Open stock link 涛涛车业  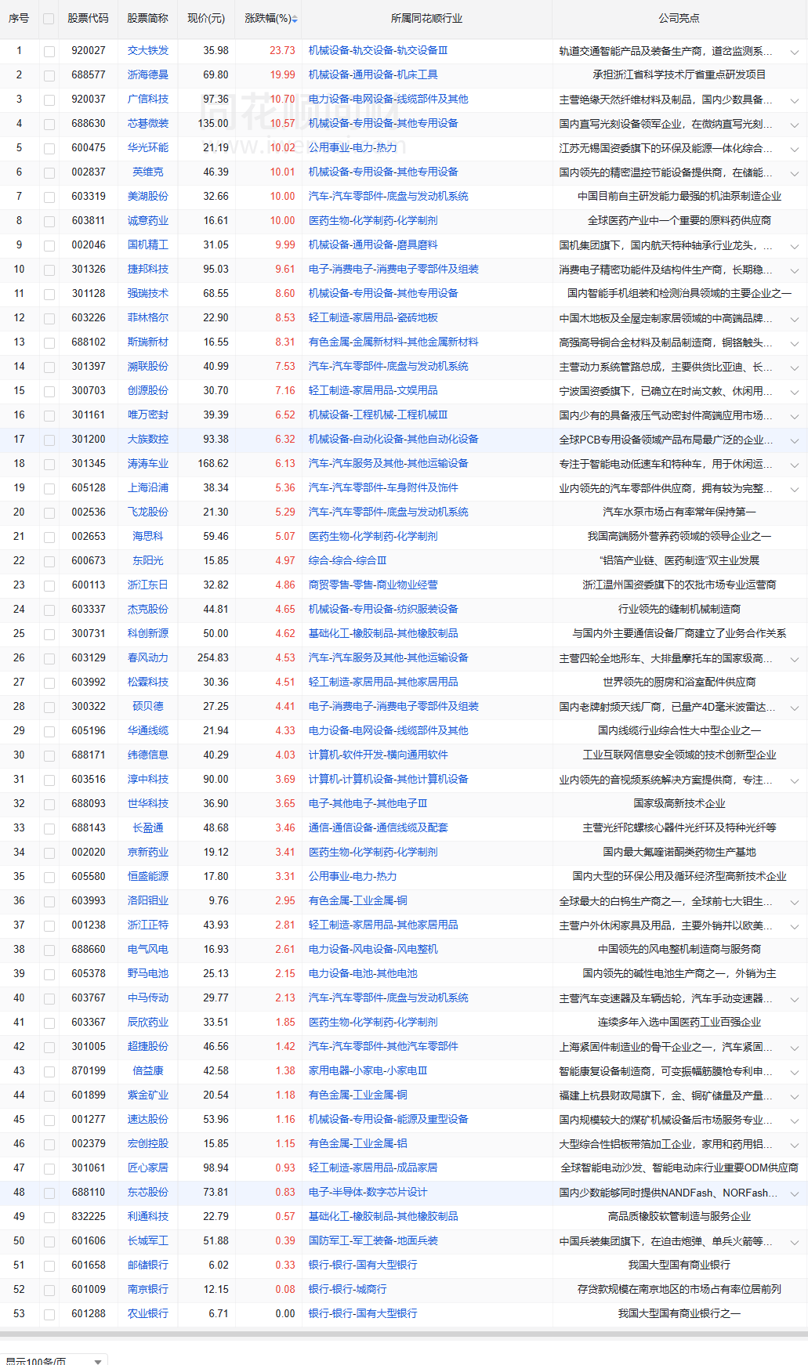click(x=148, y=463)
